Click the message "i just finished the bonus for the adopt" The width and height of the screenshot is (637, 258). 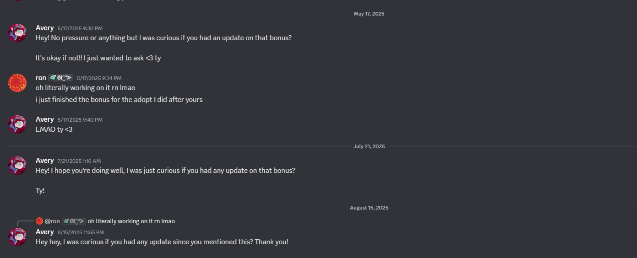pos(119,99)
